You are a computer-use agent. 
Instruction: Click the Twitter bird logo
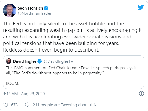click(141, 7)
